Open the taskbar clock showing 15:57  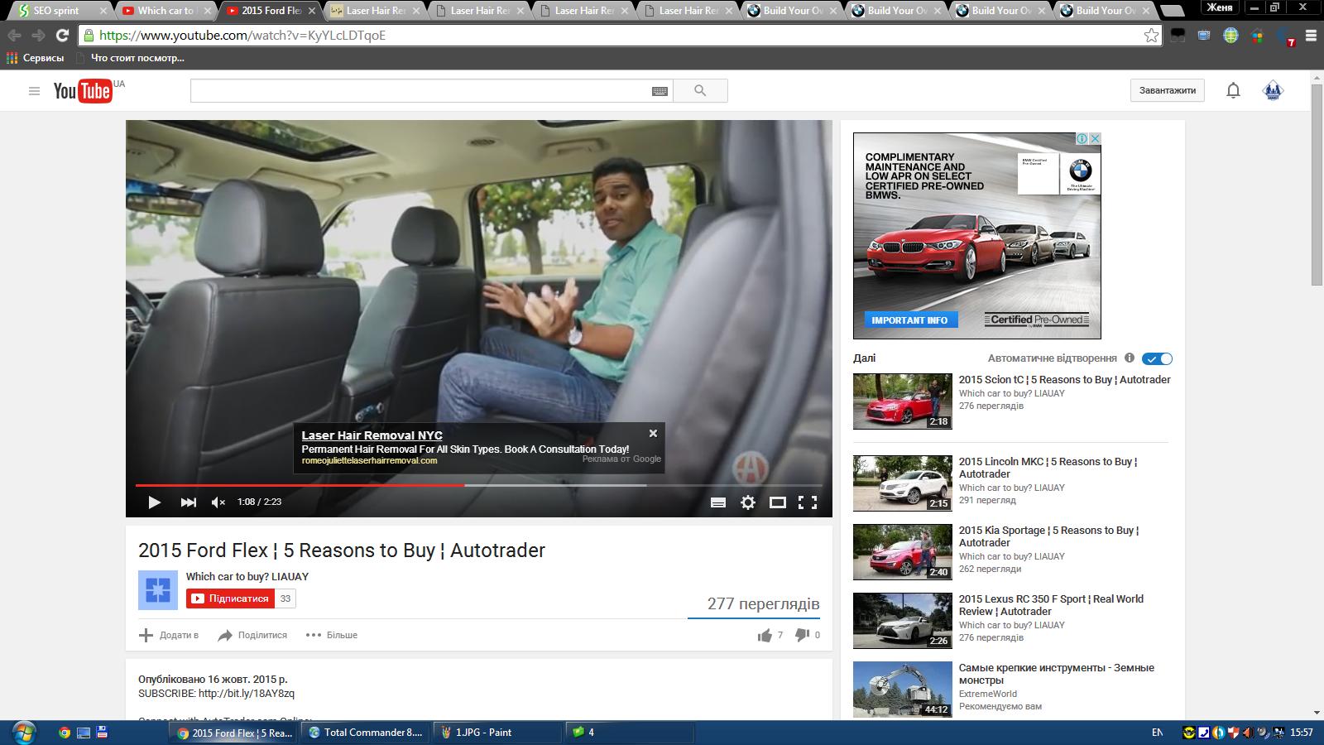pos(1302,733)
